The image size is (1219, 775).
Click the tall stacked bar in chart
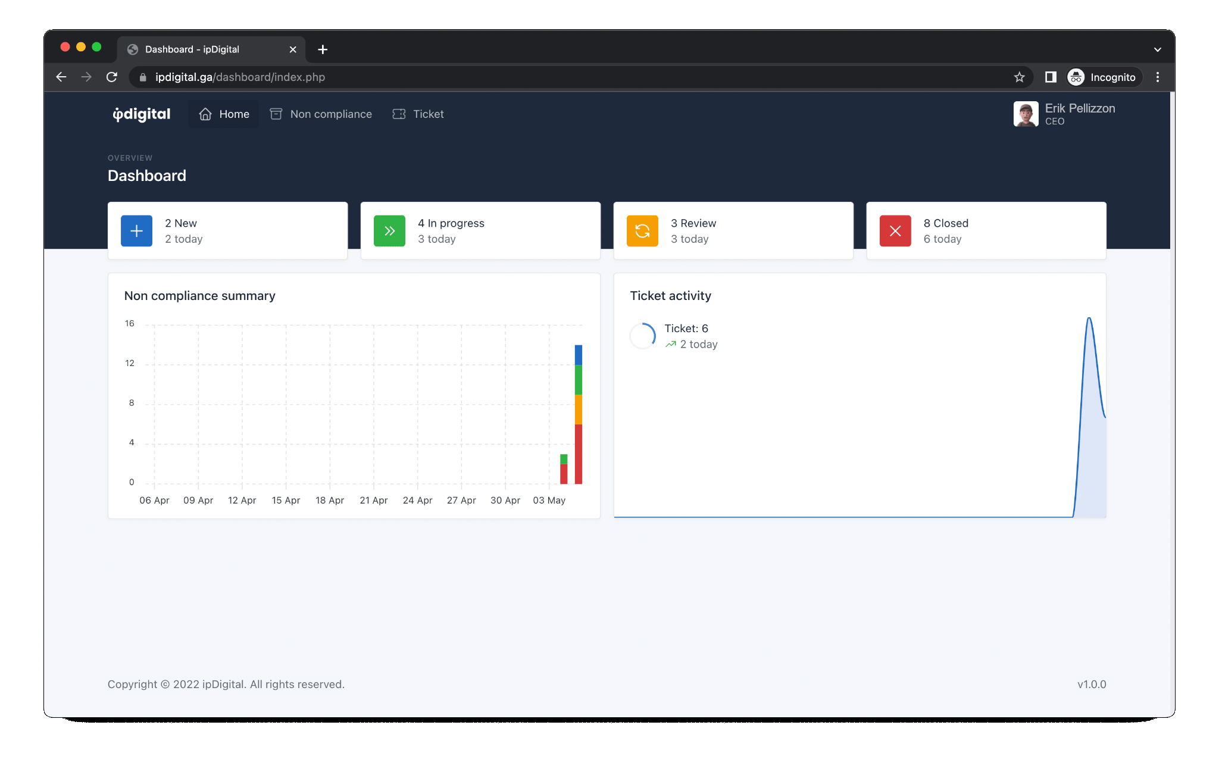coord(578,414)
